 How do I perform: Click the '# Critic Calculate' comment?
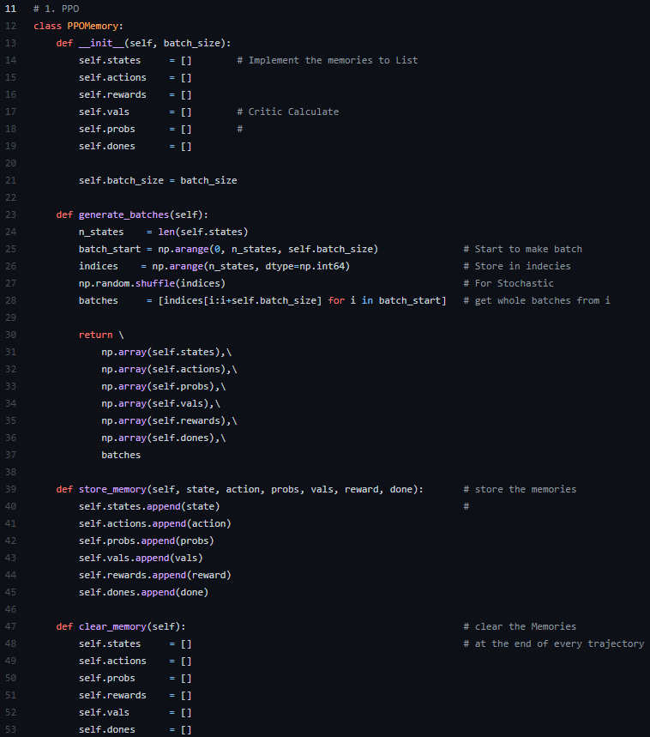pyautogui.click(x=288, y=112)
